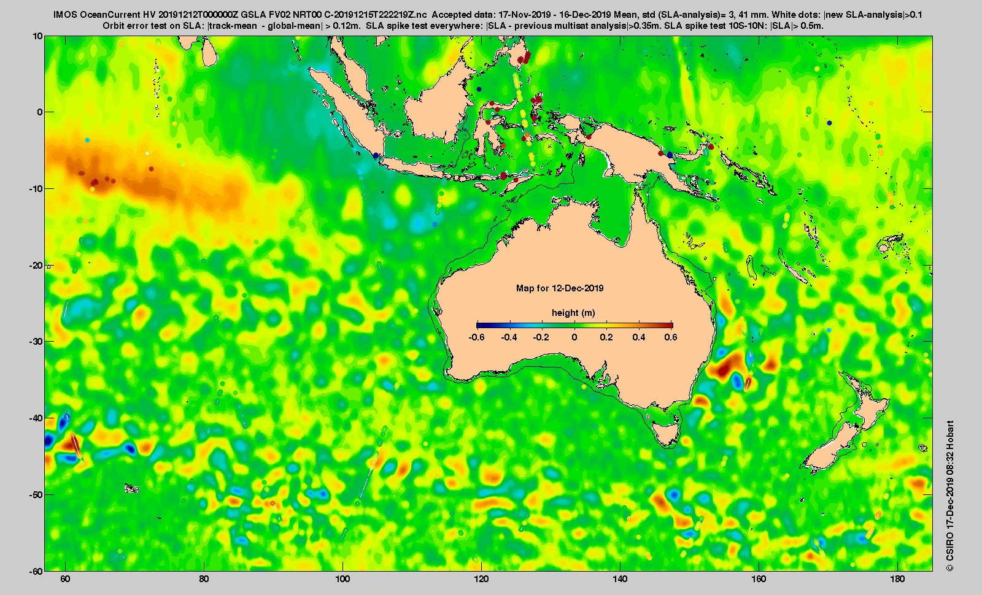Click the -0.4 colorbar tick label
The image size is (982, 595).
click(x=509, y=337)
